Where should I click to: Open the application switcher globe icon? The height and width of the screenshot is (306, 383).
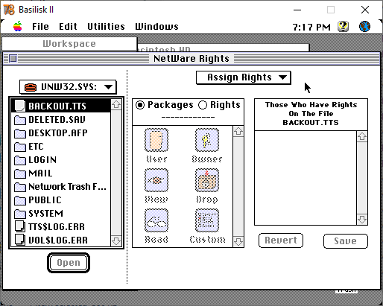click(x=364, y=26)
